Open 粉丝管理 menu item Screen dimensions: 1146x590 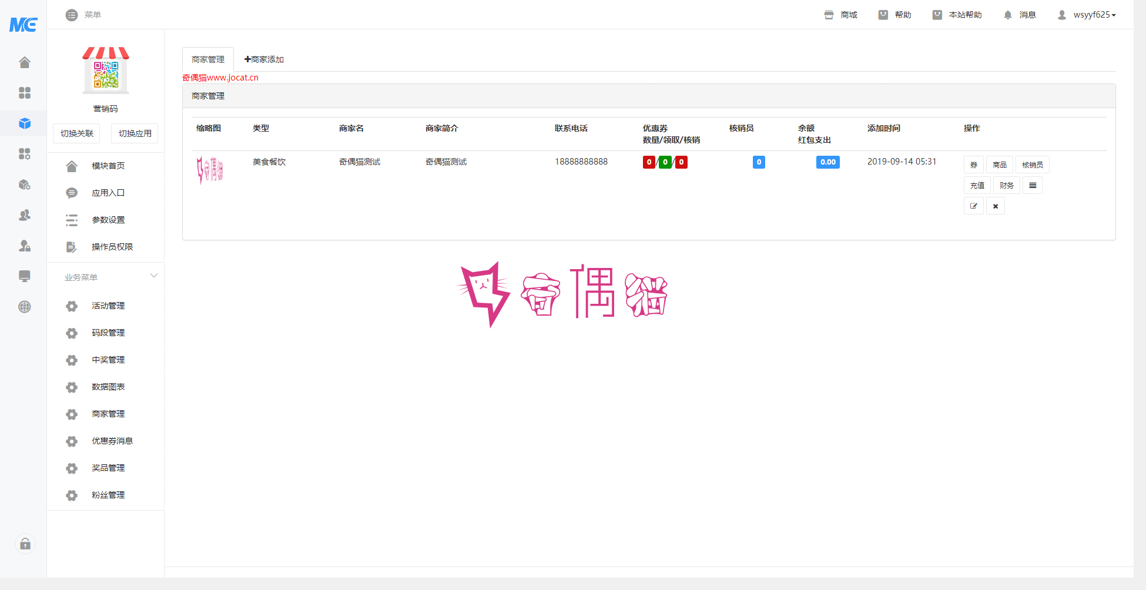[108, 495]
